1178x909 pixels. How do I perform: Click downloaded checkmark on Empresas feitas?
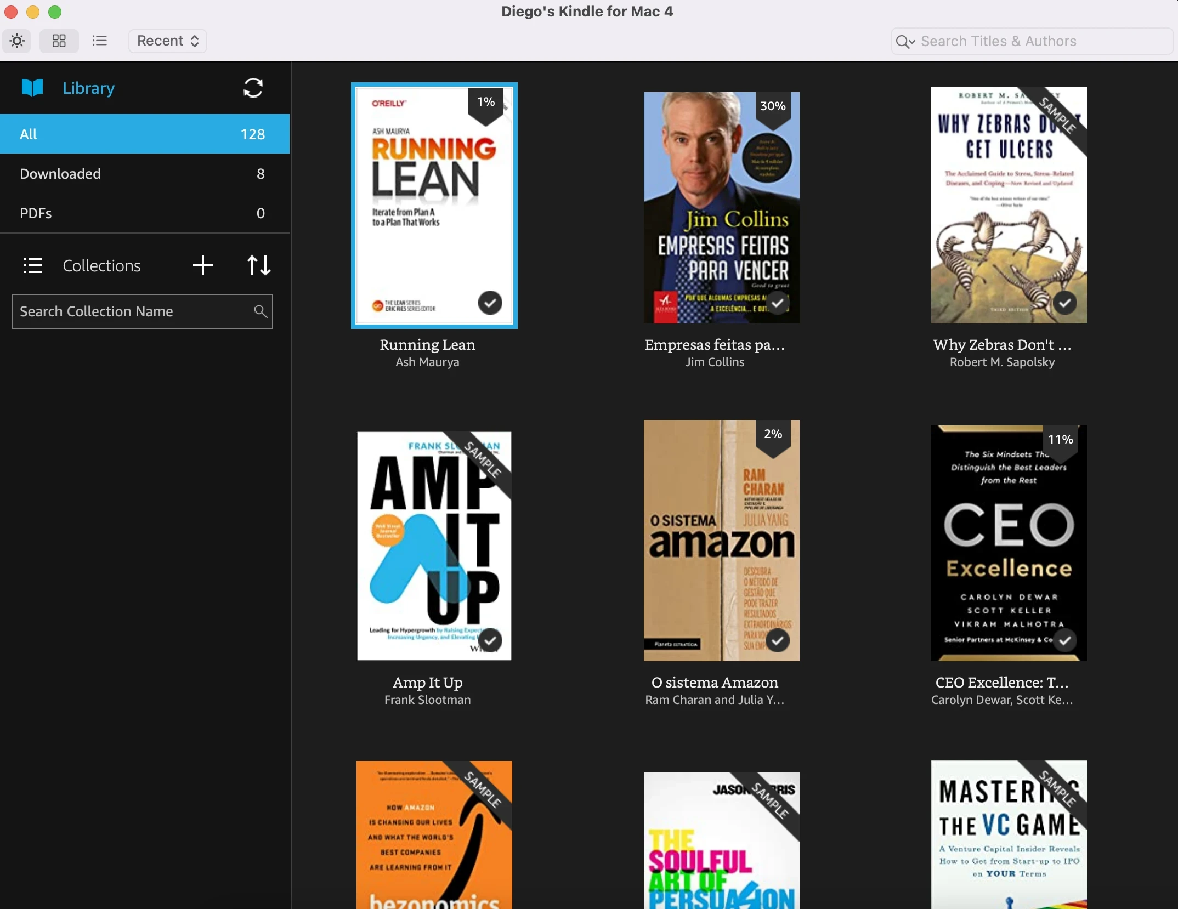pyautogui.click(x=777, y=303)
